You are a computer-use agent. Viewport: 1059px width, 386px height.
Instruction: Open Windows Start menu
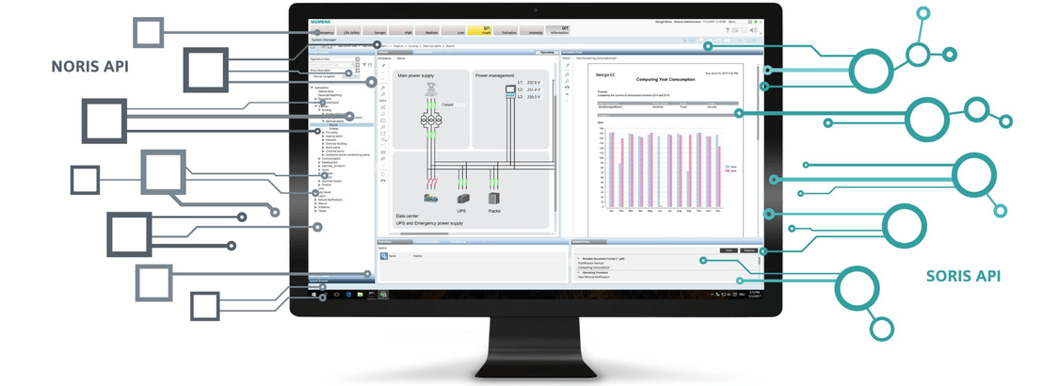click(x=313, y=295)
